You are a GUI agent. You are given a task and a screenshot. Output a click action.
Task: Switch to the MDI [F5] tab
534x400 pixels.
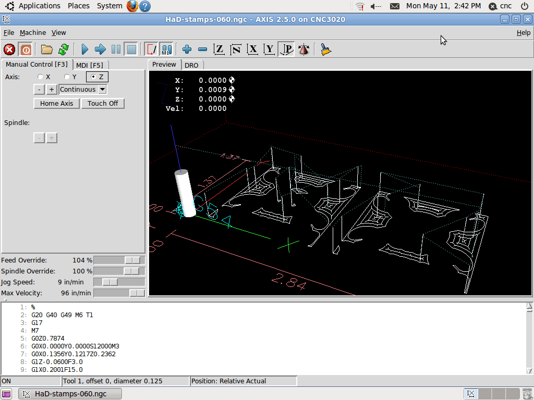tap(89, 65)
